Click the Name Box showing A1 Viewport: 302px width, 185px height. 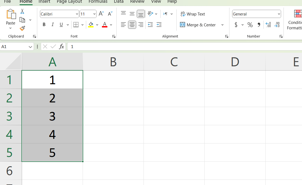(x=17, y=46)
